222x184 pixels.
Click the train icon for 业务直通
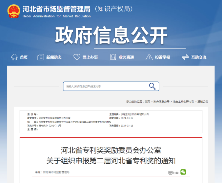[113, 57]
